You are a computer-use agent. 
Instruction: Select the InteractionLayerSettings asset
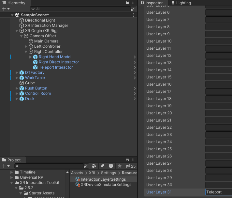coord(103,179)
